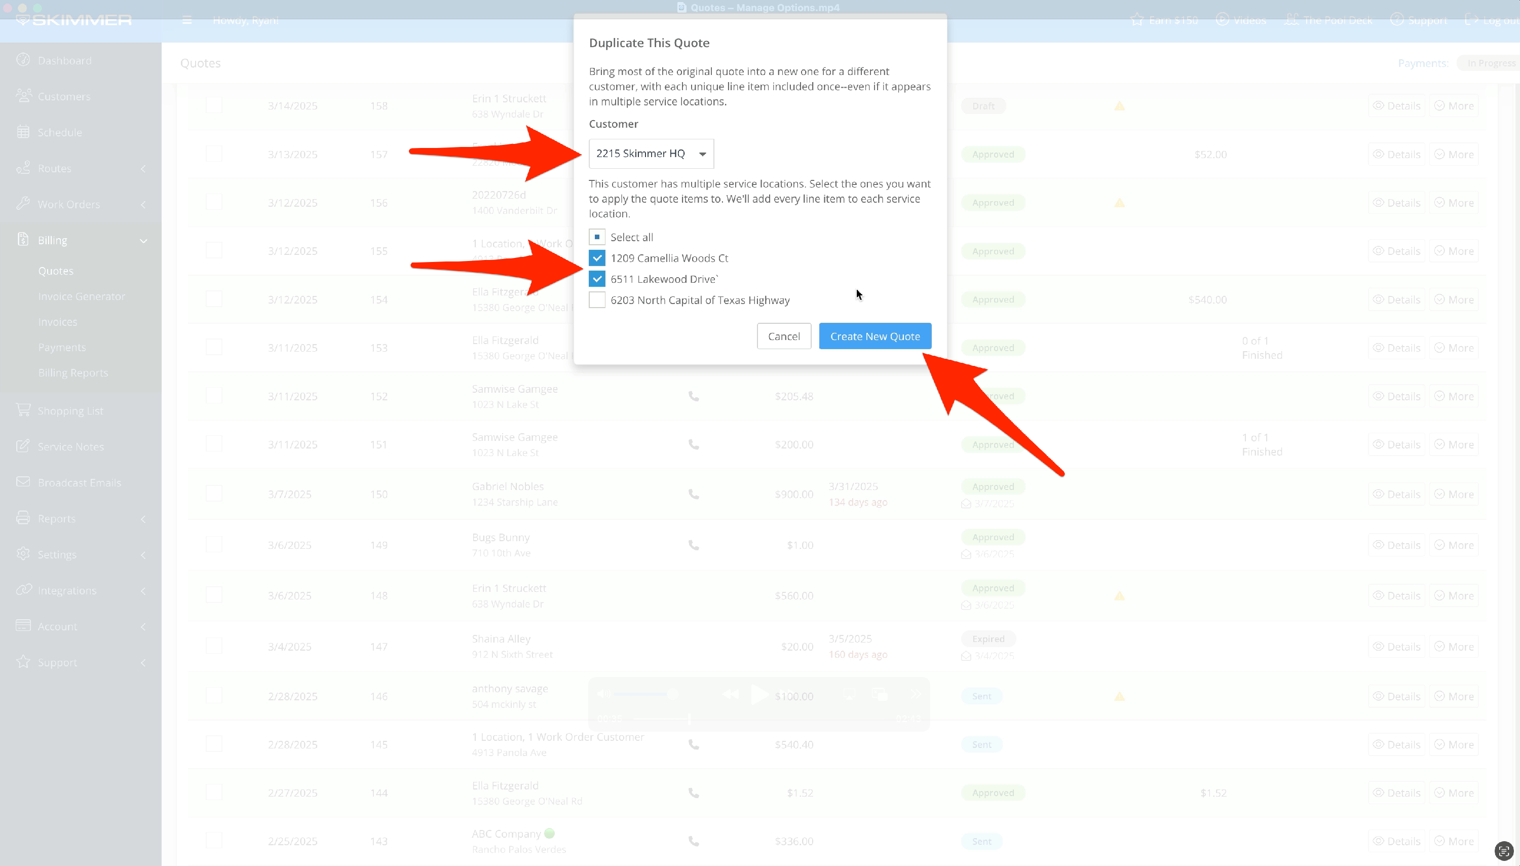Viewport: 1520px width, 866px height.
Task: Open Details for quote 152
Action: tap(1396, 396)
